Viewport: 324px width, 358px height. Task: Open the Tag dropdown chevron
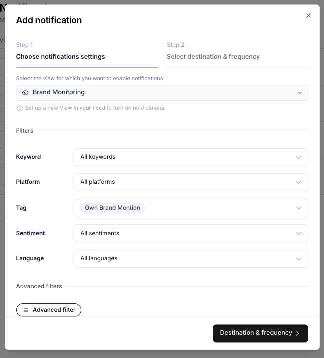click(x=299, y=208)
